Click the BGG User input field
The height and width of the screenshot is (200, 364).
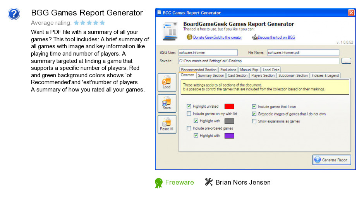point(208,53)
